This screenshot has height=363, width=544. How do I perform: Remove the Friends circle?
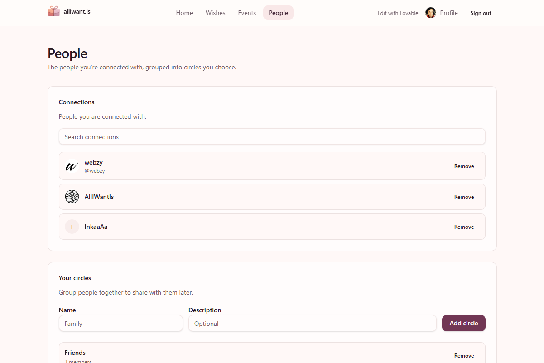[x=464, y=356]
